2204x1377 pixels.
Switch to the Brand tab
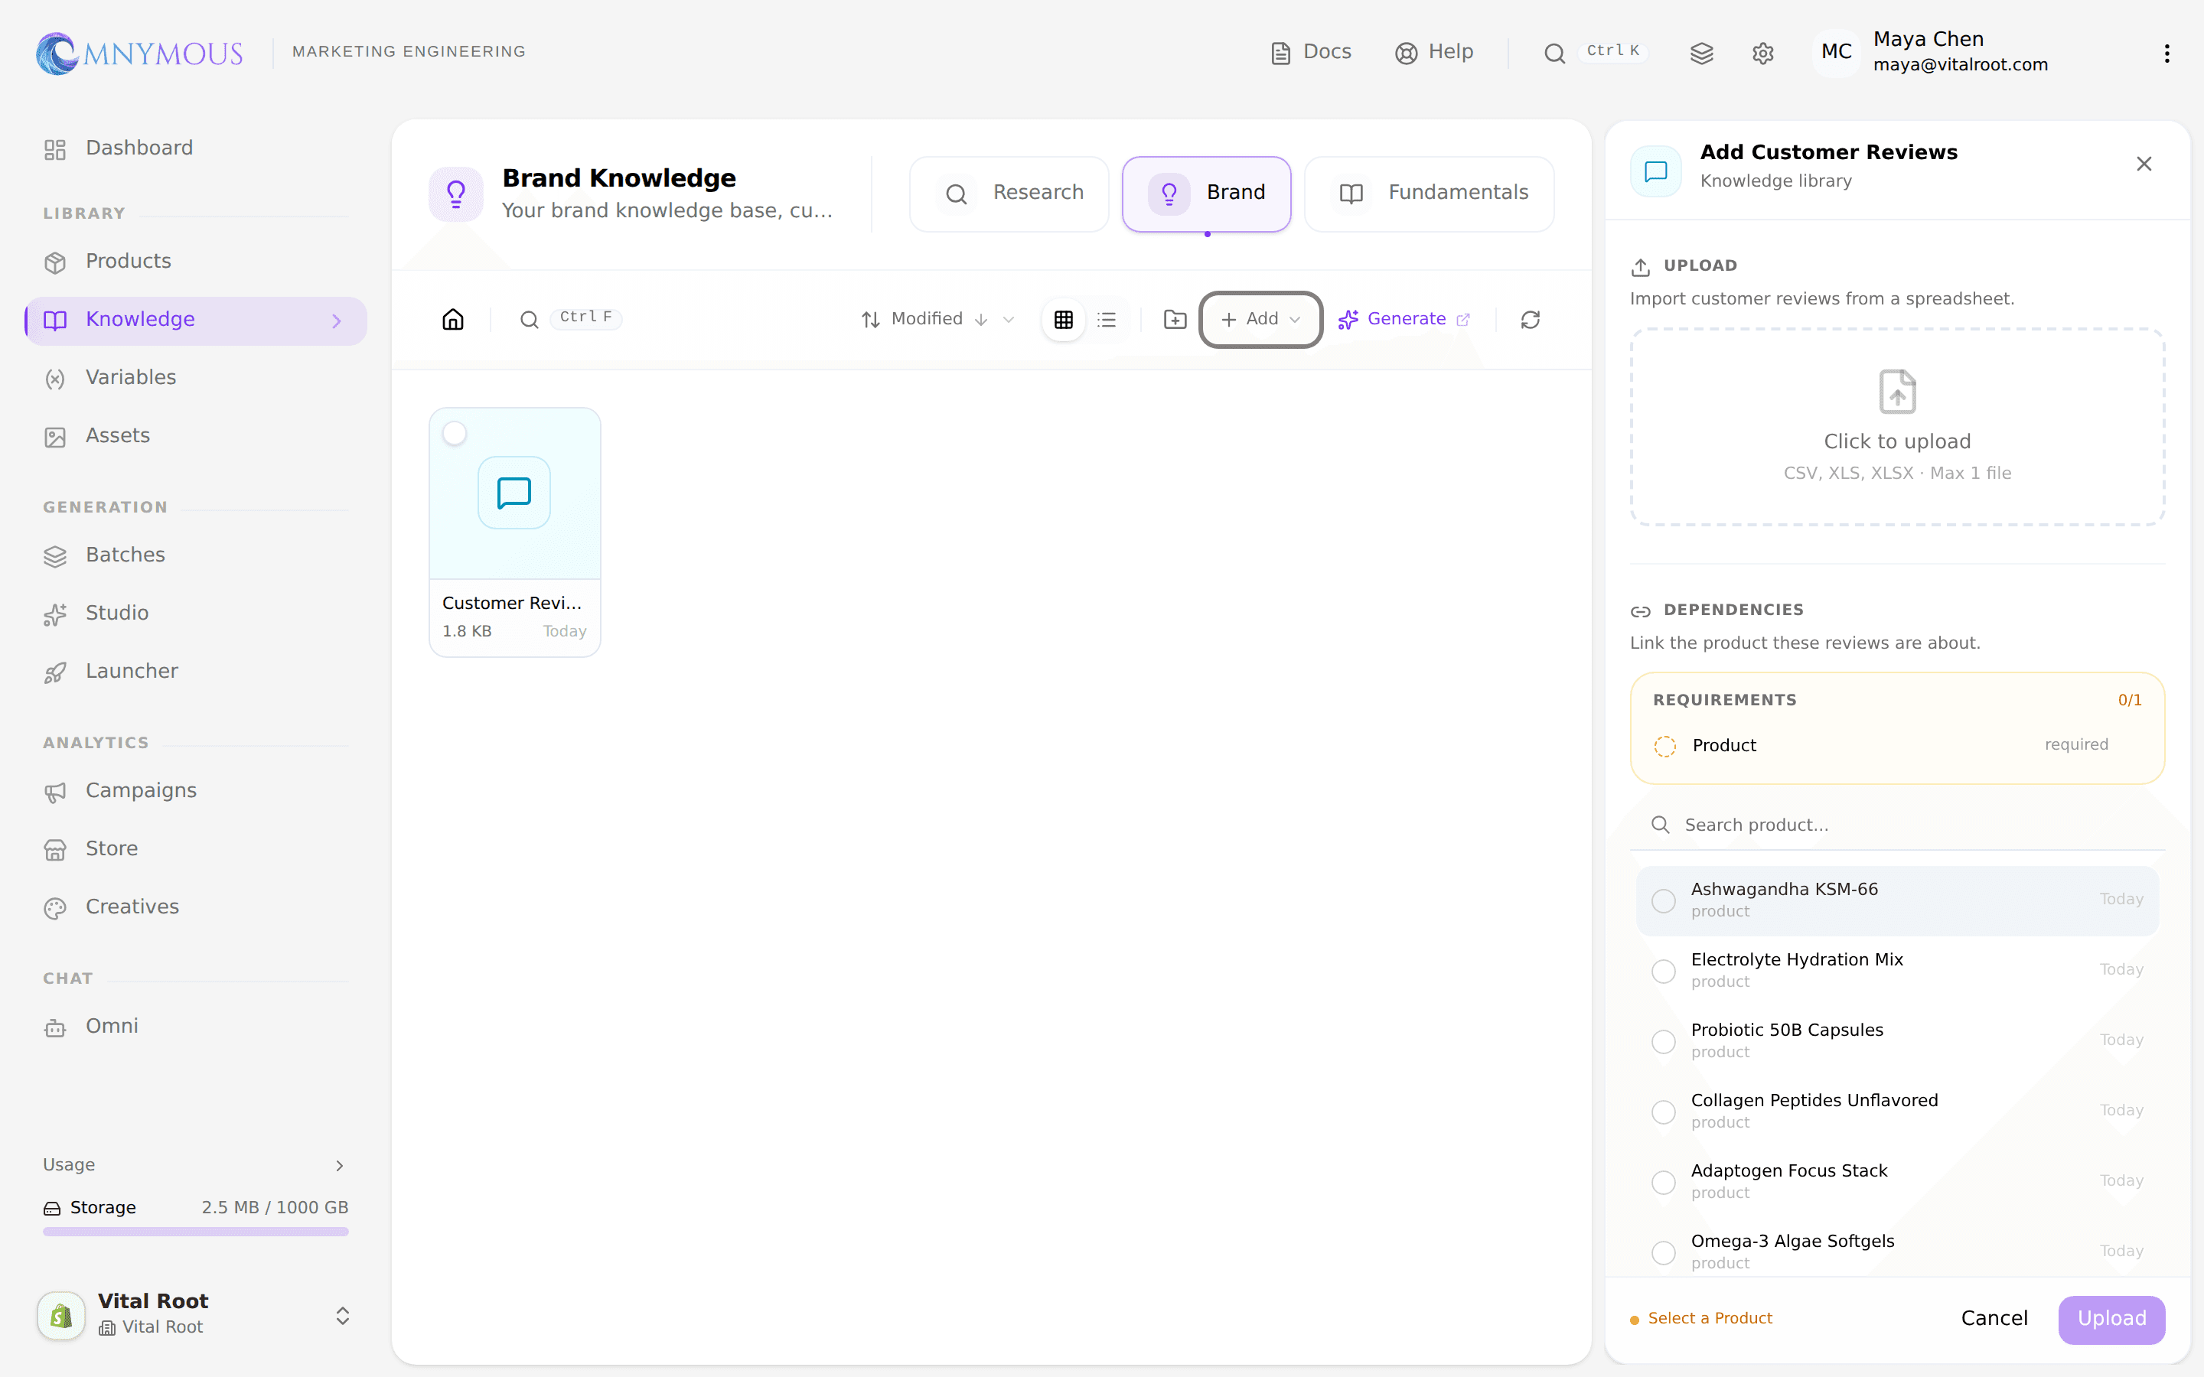[1206, 193]
